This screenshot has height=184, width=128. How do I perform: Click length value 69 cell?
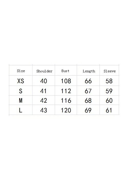88,110
